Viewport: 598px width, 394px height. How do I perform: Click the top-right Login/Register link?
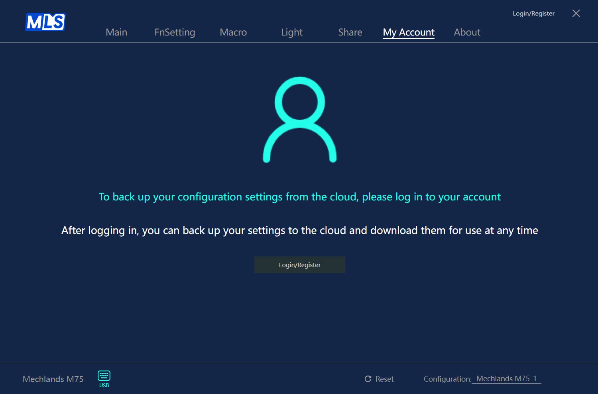click(533, 14)
